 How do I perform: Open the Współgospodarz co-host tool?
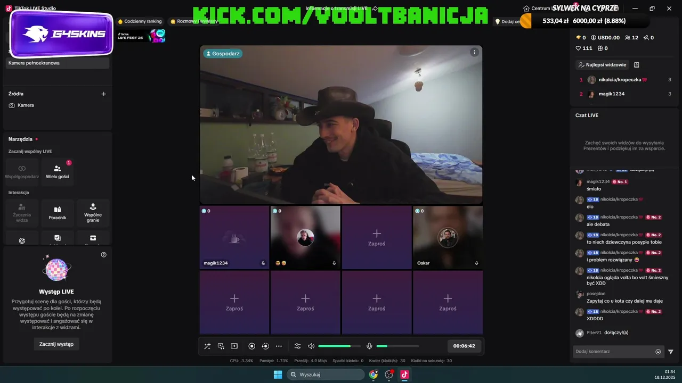(22, 171)
